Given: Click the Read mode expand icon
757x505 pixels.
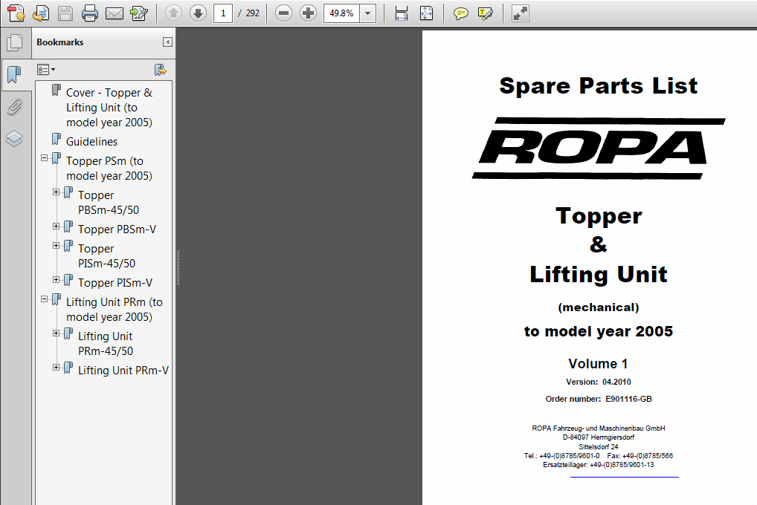Looking at the screenshot, I should [521, 13].
